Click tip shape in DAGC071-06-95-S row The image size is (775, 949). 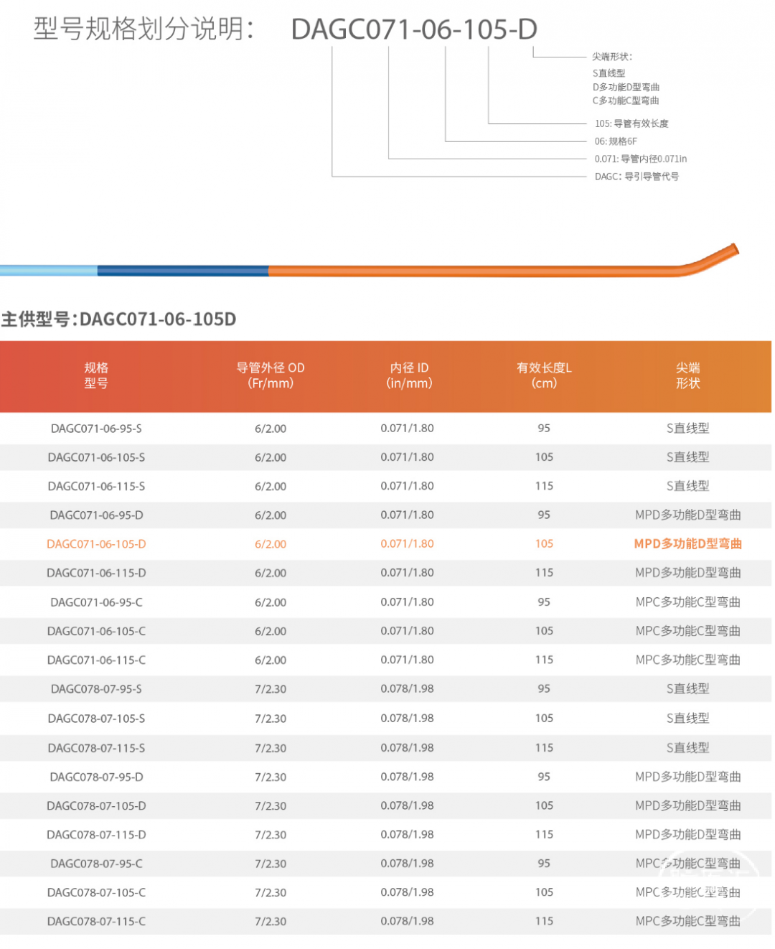pyautogui.click(x=687, y=428)
